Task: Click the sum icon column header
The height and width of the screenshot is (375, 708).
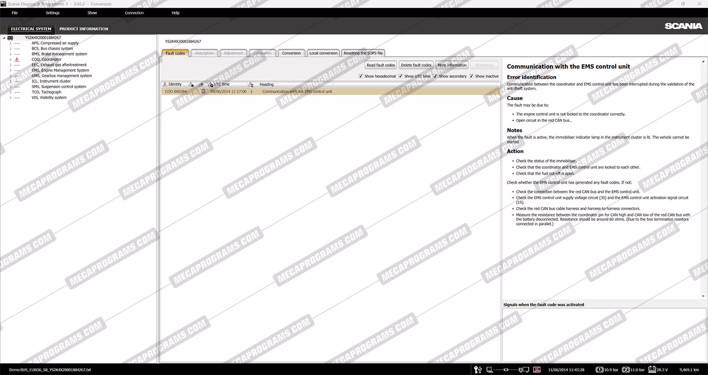Action: (x=251, y=85)
